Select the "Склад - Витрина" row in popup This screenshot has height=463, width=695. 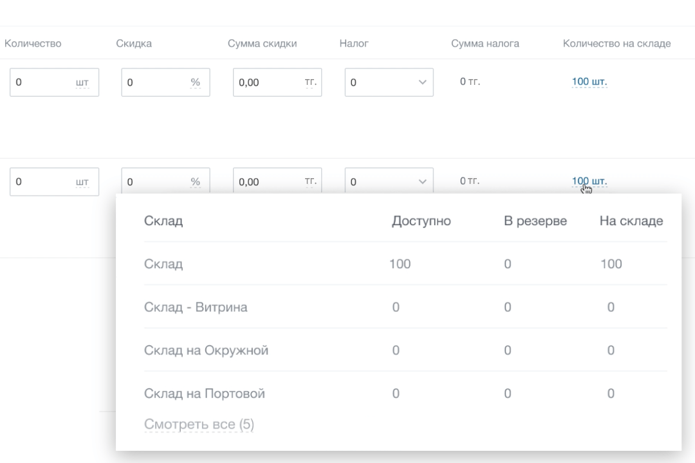point(196,307)
